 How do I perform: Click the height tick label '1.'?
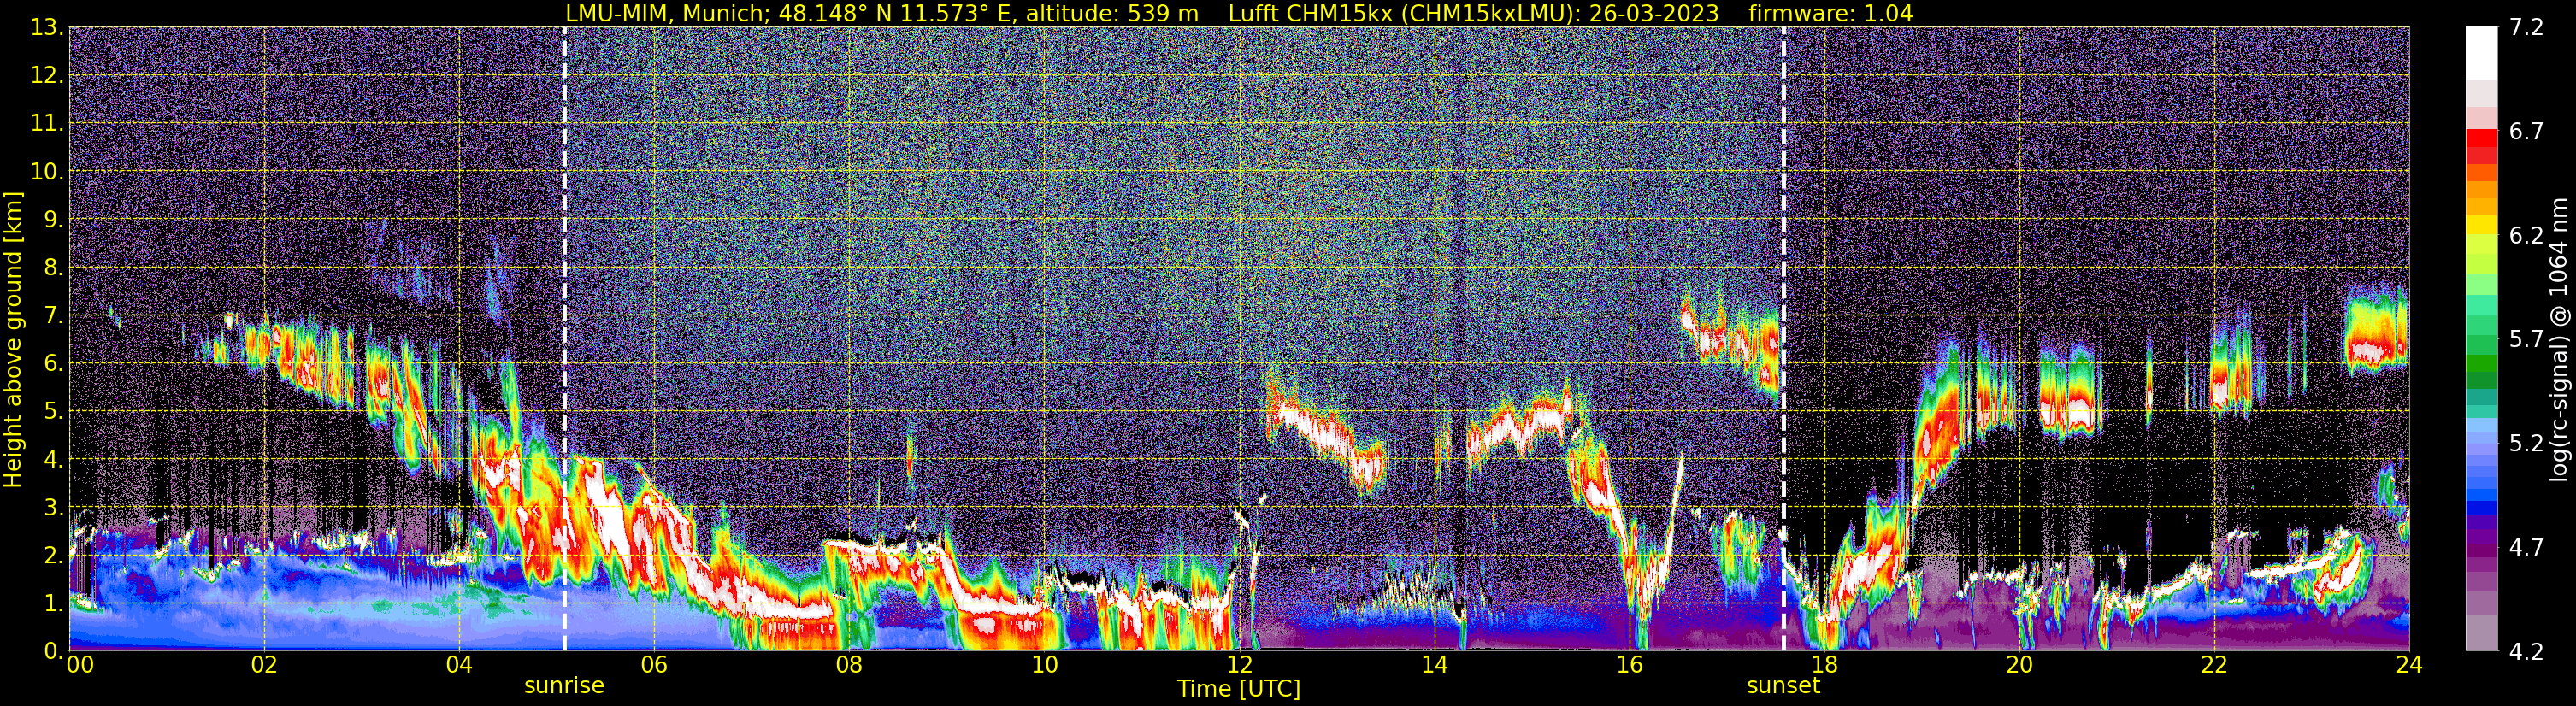coord(53,604)
